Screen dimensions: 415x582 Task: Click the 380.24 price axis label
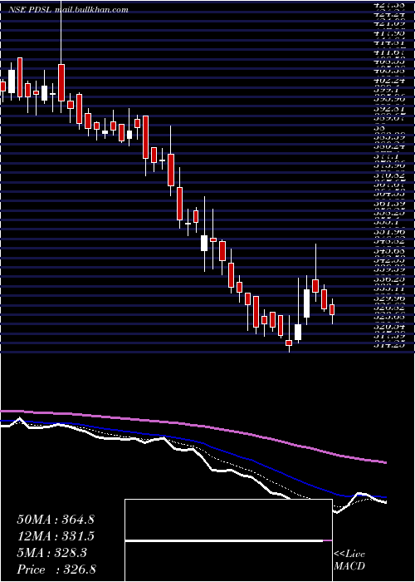pos(389,146)
